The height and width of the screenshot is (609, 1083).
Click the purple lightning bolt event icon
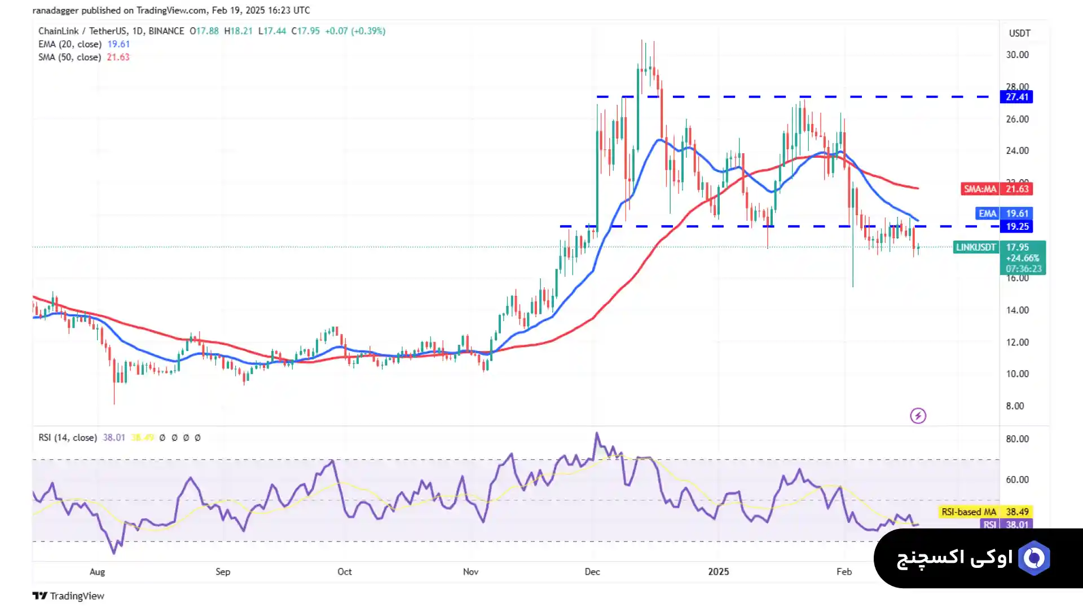[918, 416]
